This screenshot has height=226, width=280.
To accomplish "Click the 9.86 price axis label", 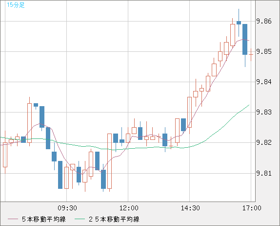I will click(264, 22).
